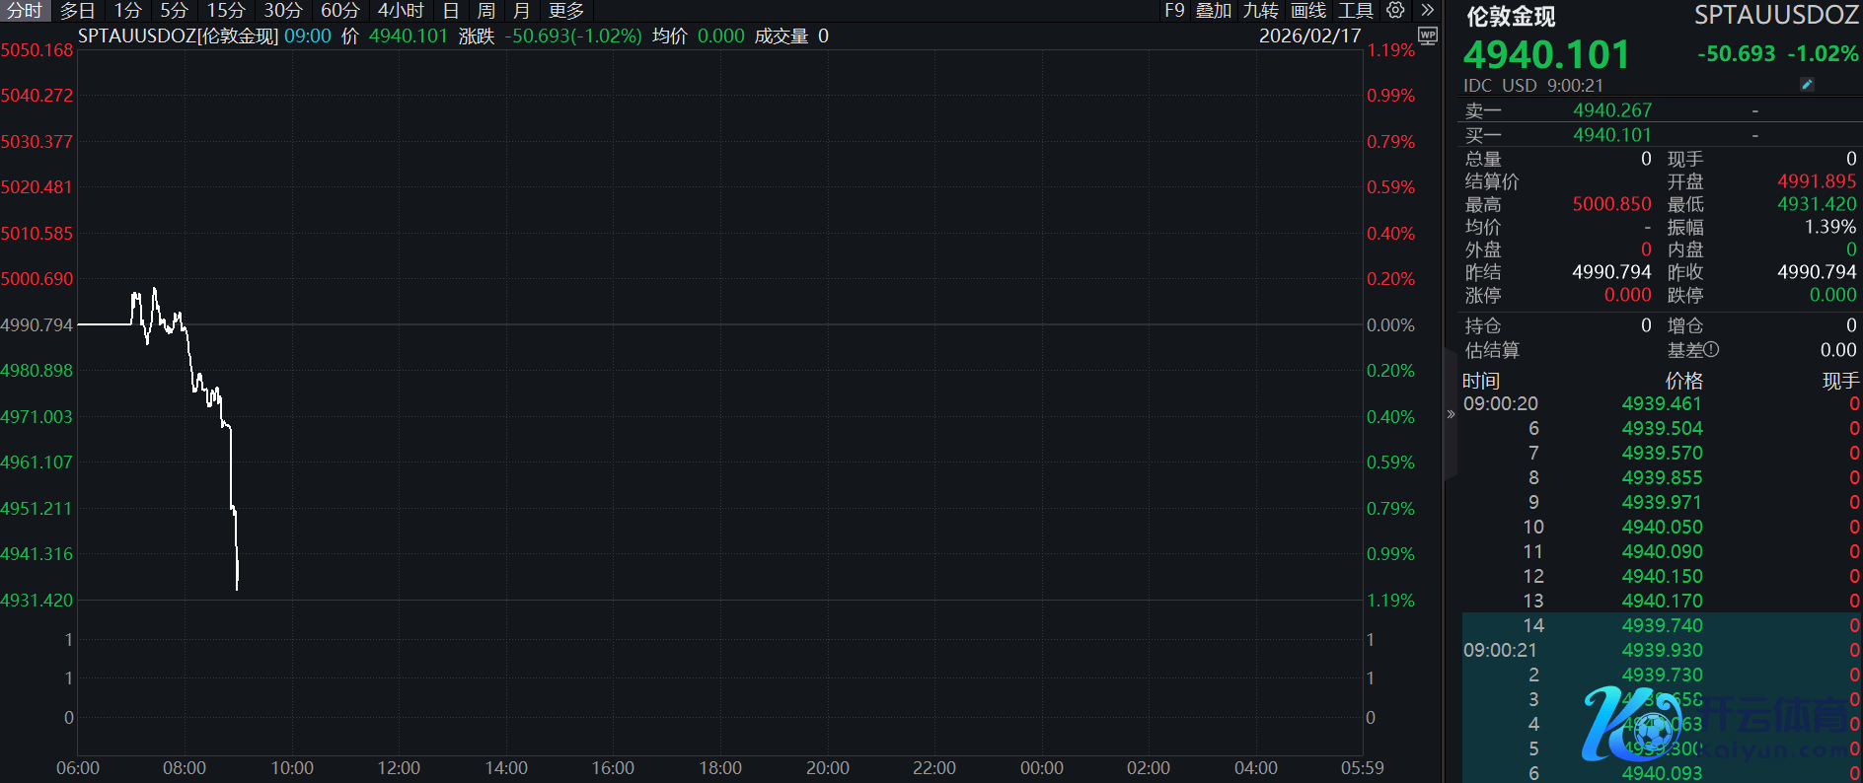Image resolution: width=1863 pixels, height=783 pixels.
Task: Switch to the 分时 intraday tab
Action: [x=25, y=11]
